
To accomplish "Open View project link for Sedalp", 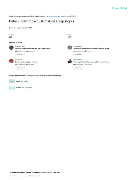I will [24, 81].
